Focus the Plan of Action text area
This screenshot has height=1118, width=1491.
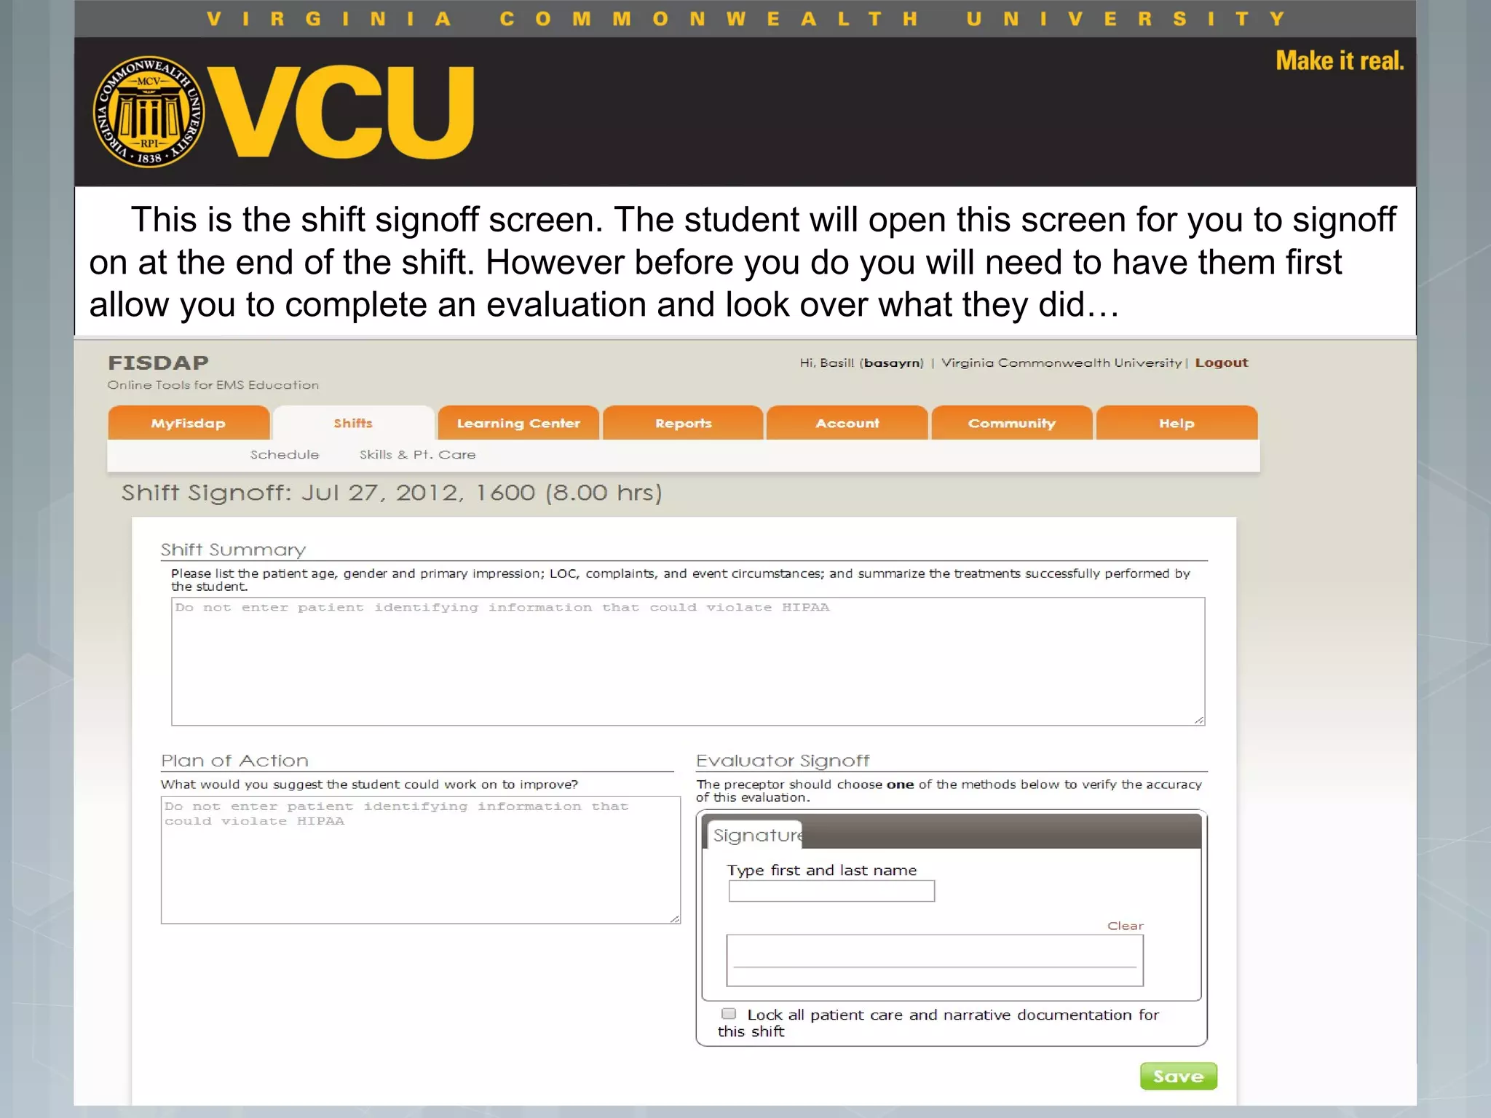pyautogui.click(x=421, y=860)
